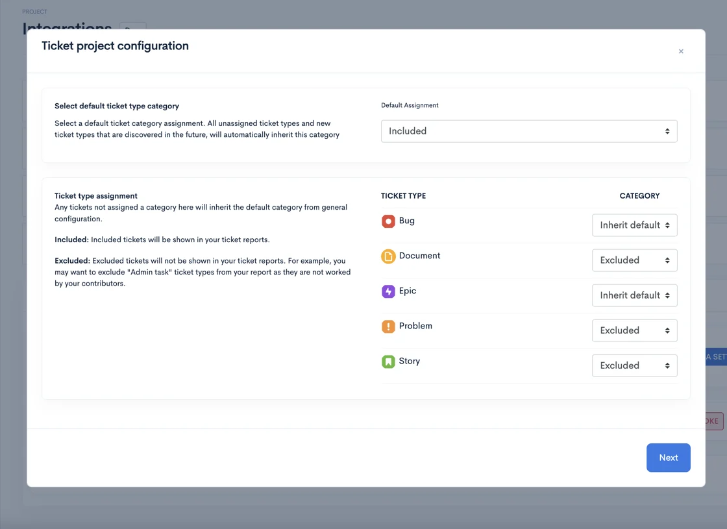Open the Bug category dropdown

[x=634, y=225]
